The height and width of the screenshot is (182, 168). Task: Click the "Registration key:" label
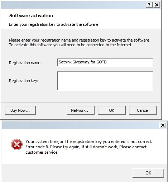point(24,81)
